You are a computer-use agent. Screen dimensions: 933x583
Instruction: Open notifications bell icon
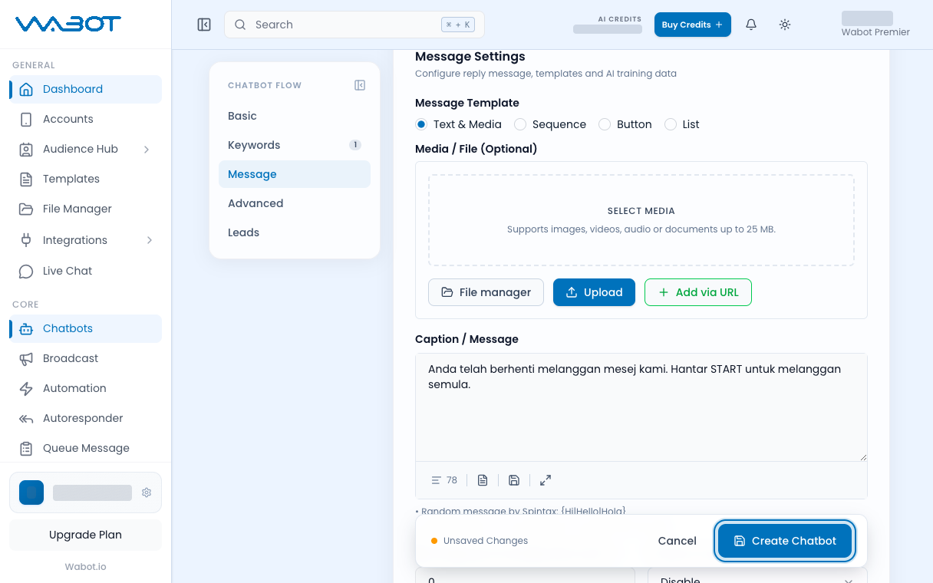point(751,25)
